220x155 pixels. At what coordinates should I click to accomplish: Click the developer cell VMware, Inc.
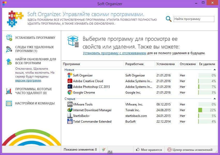pos(134,104)
